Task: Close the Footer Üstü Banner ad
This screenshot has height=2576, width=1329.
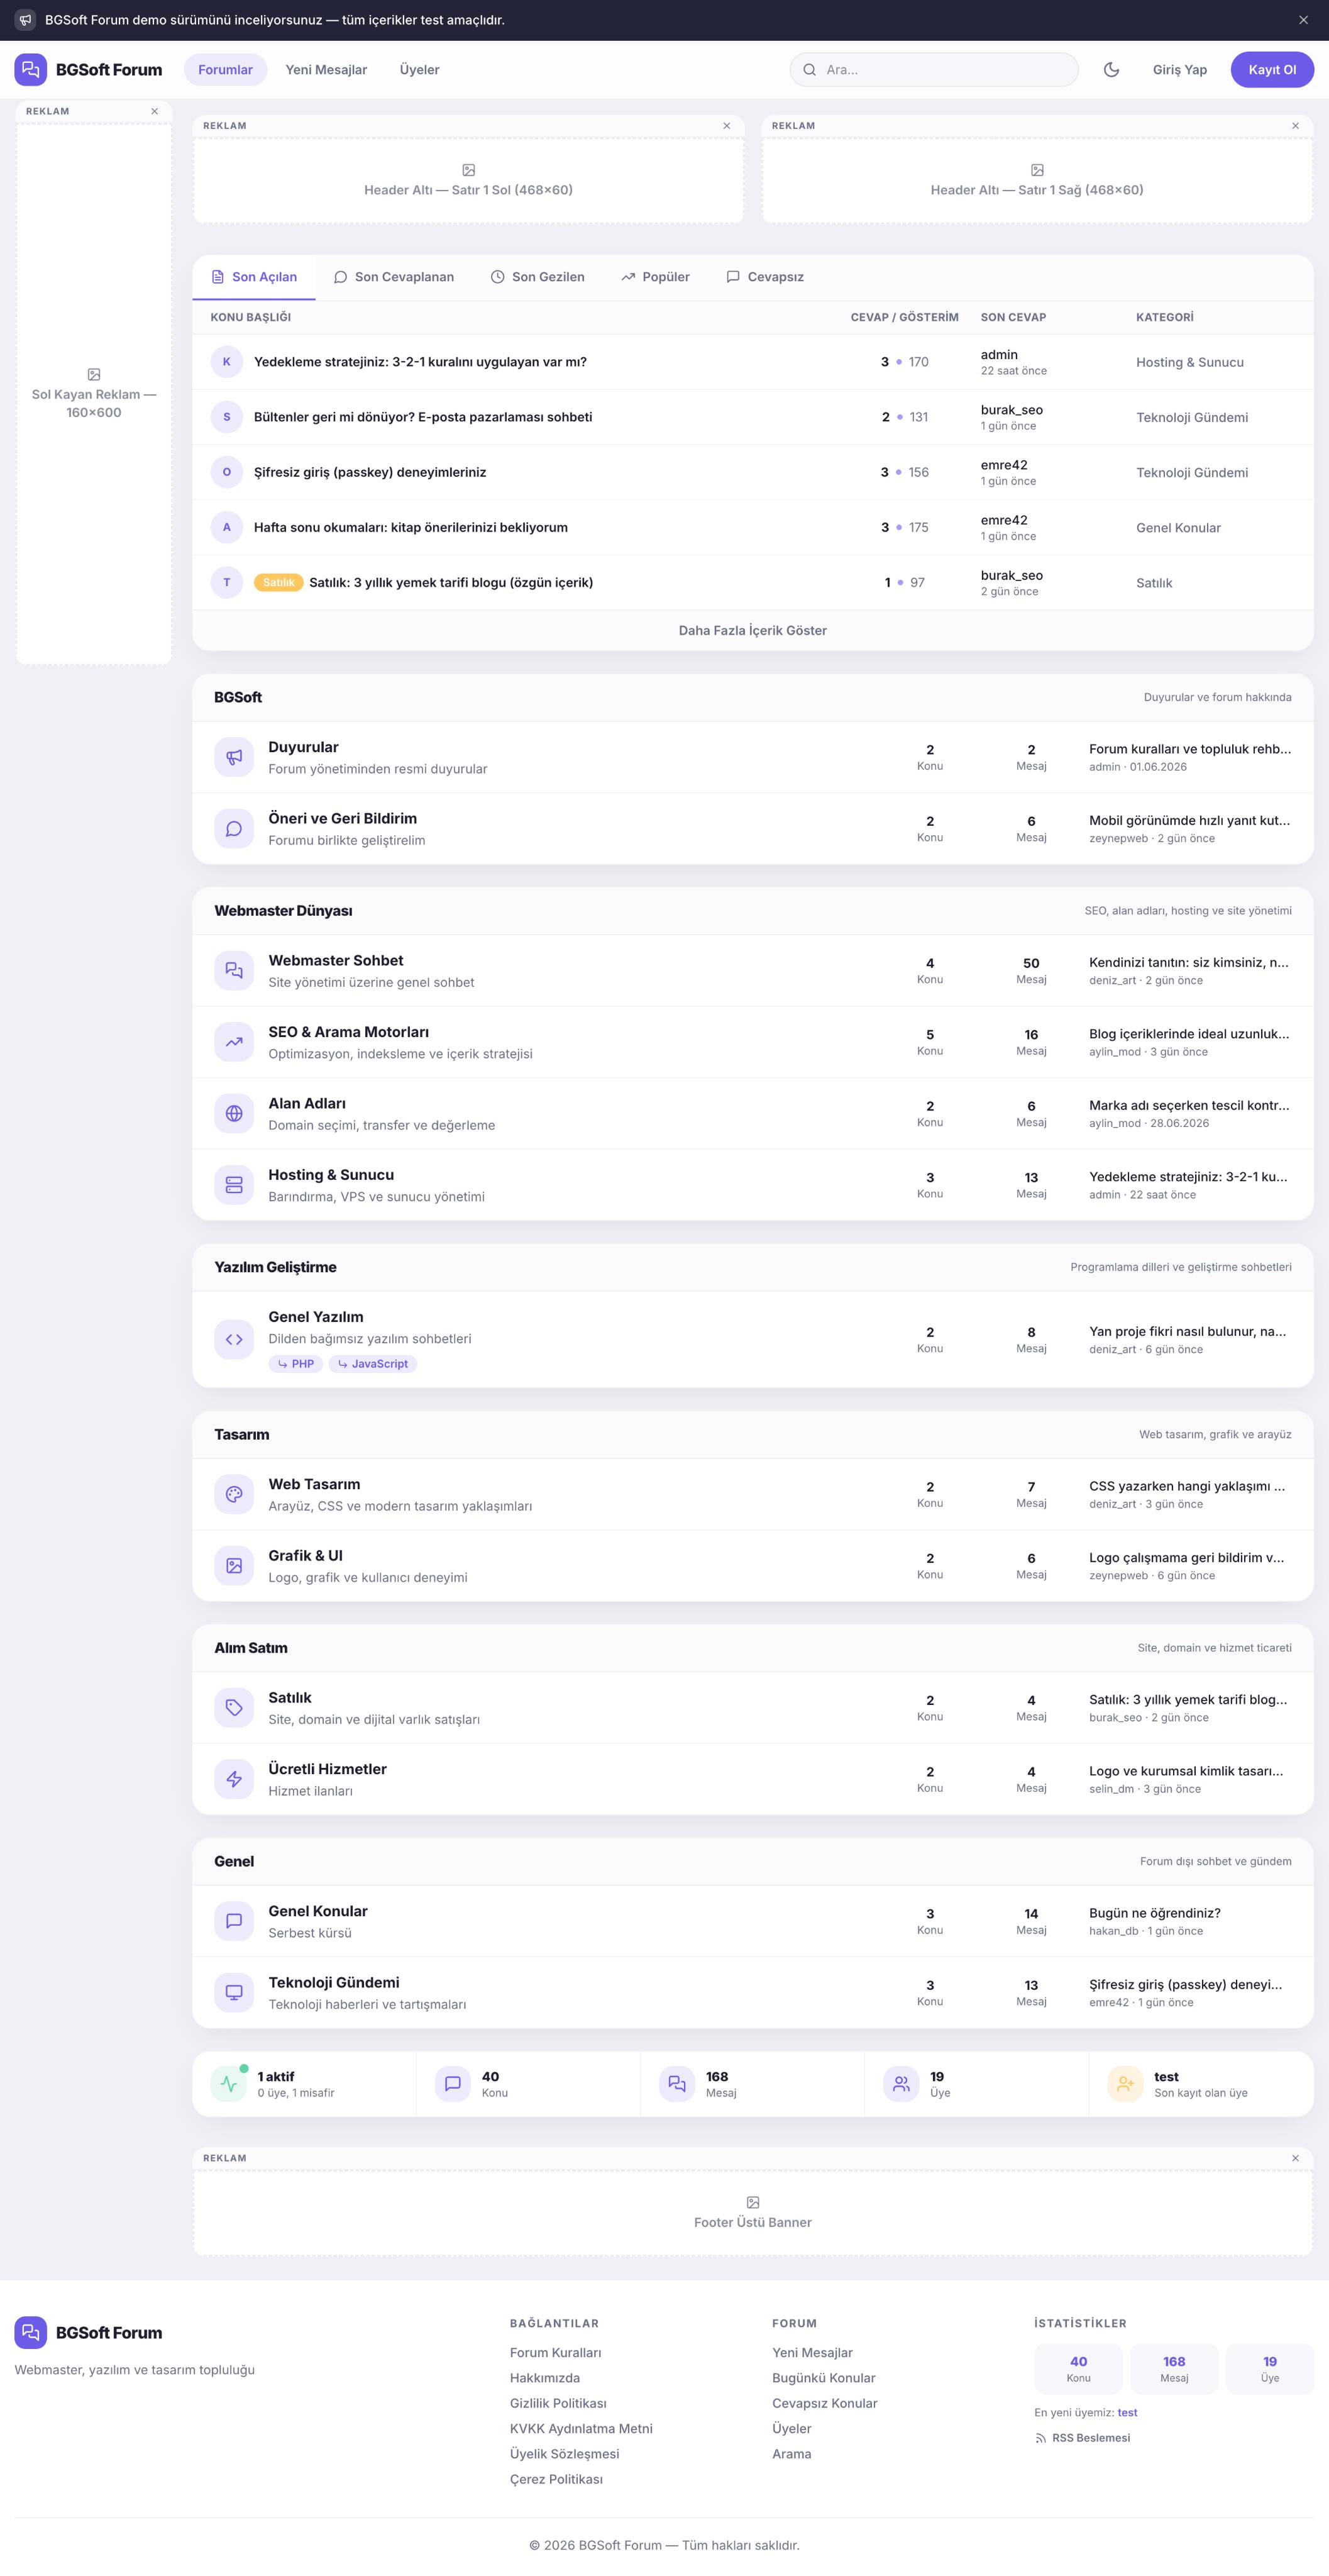Action: [x=1296, y=2158]
